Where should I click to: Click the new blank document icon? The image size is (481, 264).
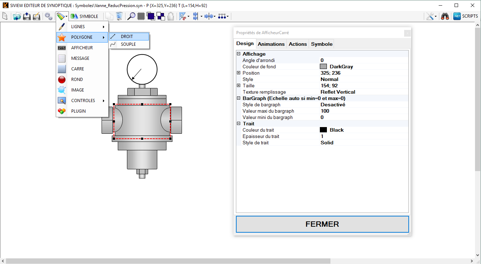click(x=5, y=16)
